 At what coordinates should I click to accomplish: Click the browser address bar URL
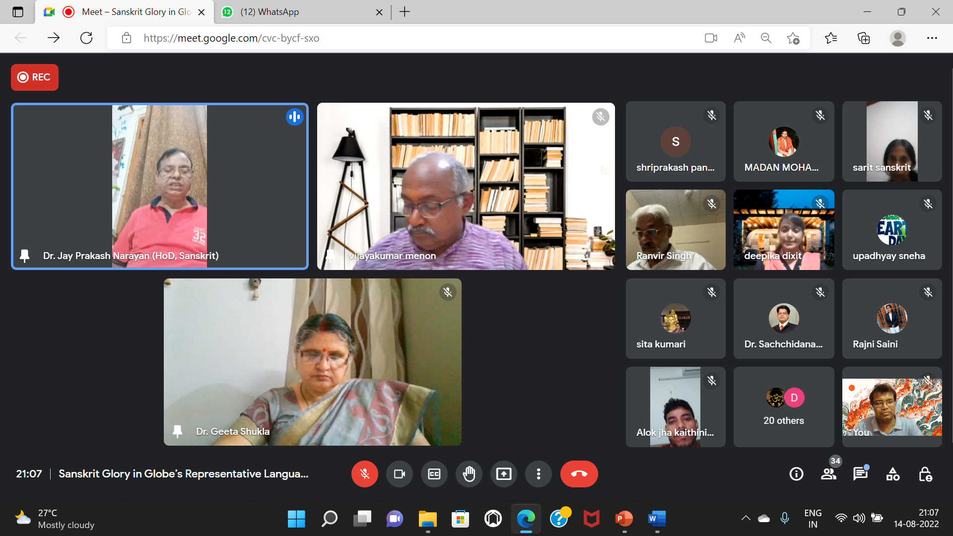tap(231, 38)
